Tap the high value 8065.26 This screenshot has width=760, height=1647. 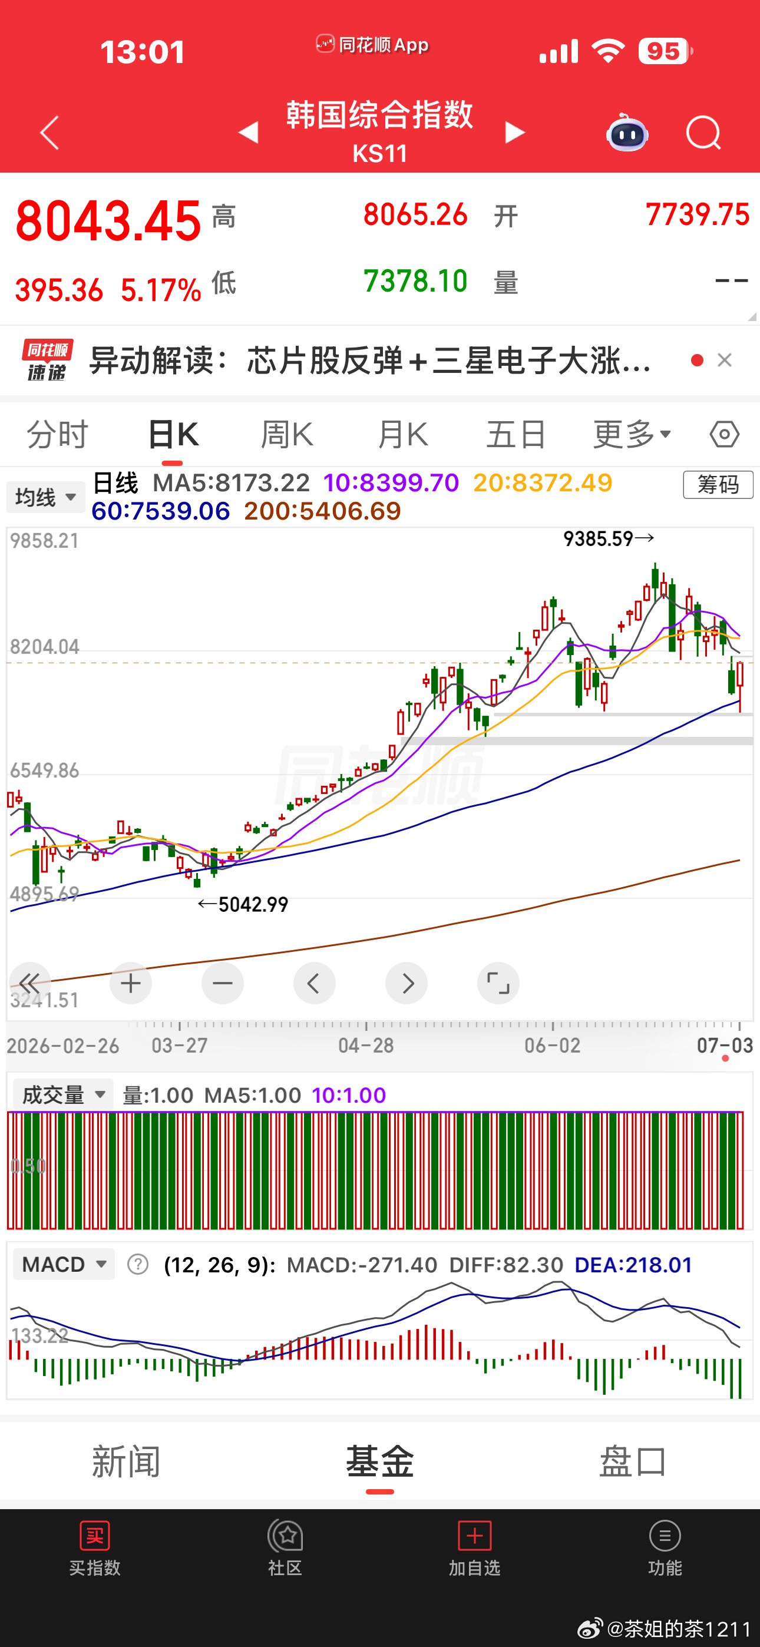[415, 215]
